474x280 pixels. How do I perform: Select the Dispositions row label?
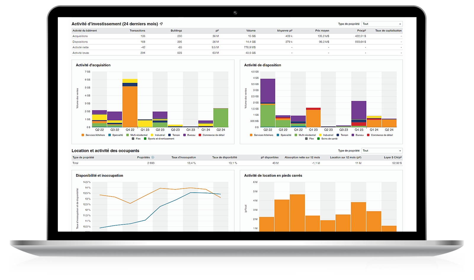[80, 42]
